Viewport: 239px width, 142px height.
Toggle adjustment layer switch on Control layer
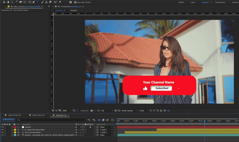click(x=90, y=127)
